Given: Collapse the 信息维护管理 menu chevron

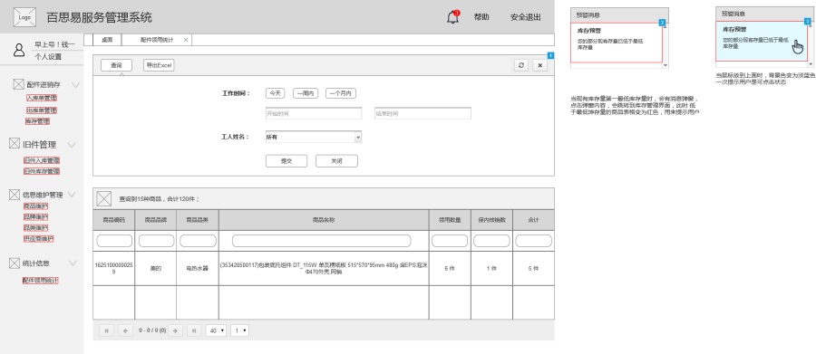Looking at the screenshot, I should (72, 195).
